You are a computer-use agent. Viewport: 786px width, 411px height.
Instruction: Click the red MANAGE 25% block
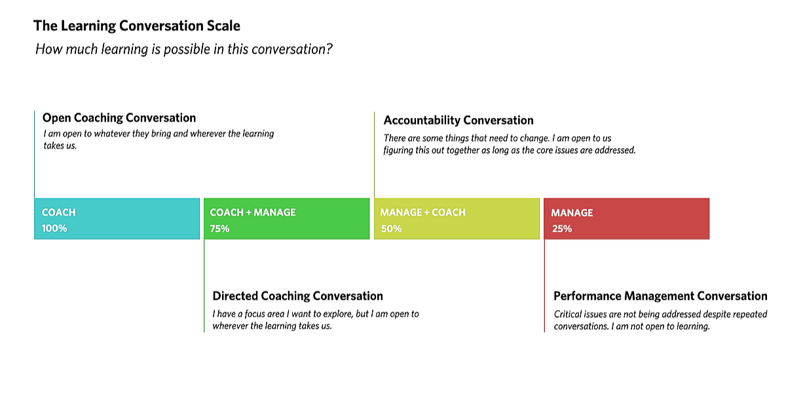pyautogui.click(x=627, y=219)
